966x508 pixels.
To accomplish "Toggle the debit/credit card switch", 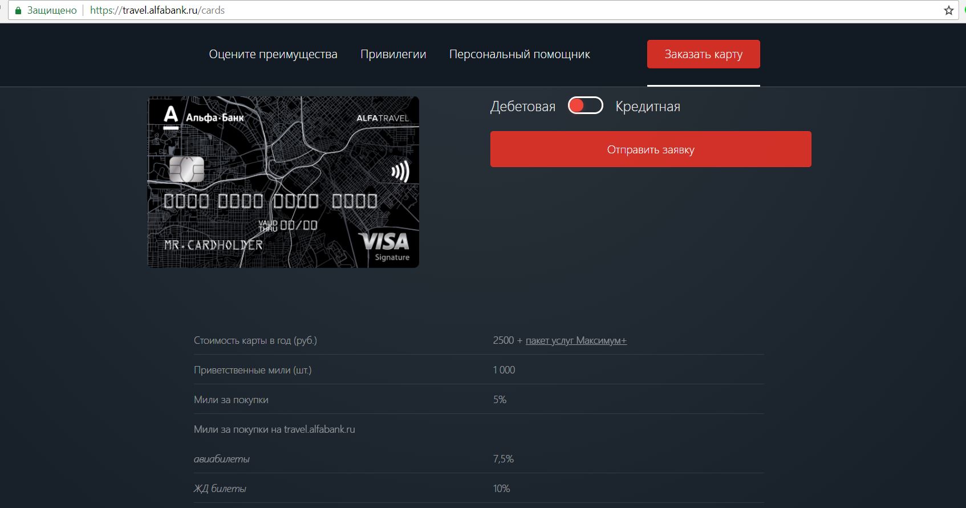I will tap(585, 106).
